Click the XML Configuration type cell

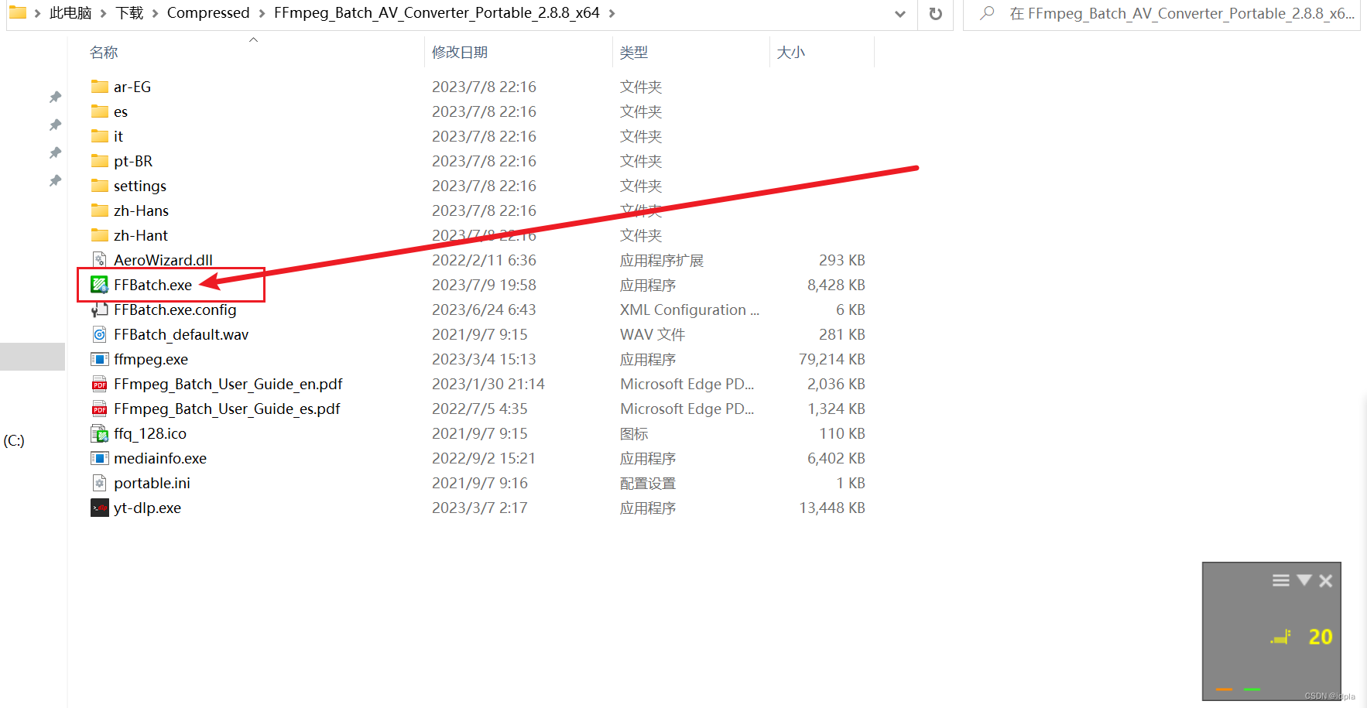pos(690,310)
